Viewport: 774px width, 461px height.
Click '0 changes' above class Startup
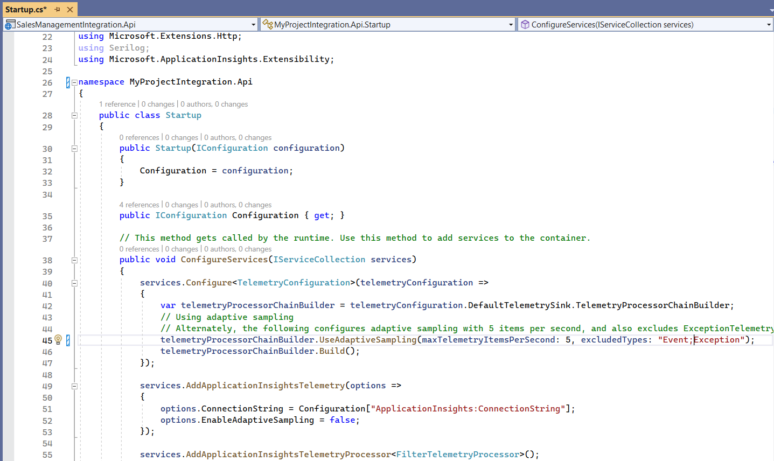pos(158,104)
